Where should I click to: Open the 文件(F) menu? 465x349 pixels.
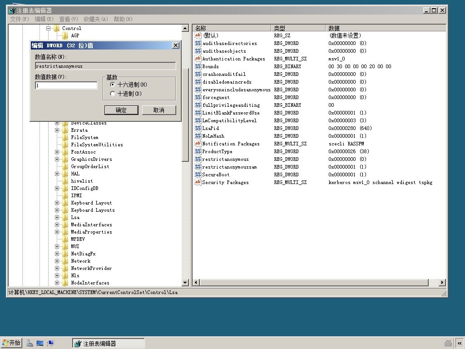click(19, 19)
